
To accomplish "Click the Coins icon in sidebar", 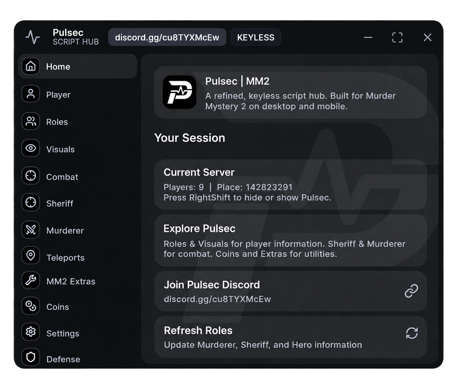I will pyautogui.click(x=31, y=306).
